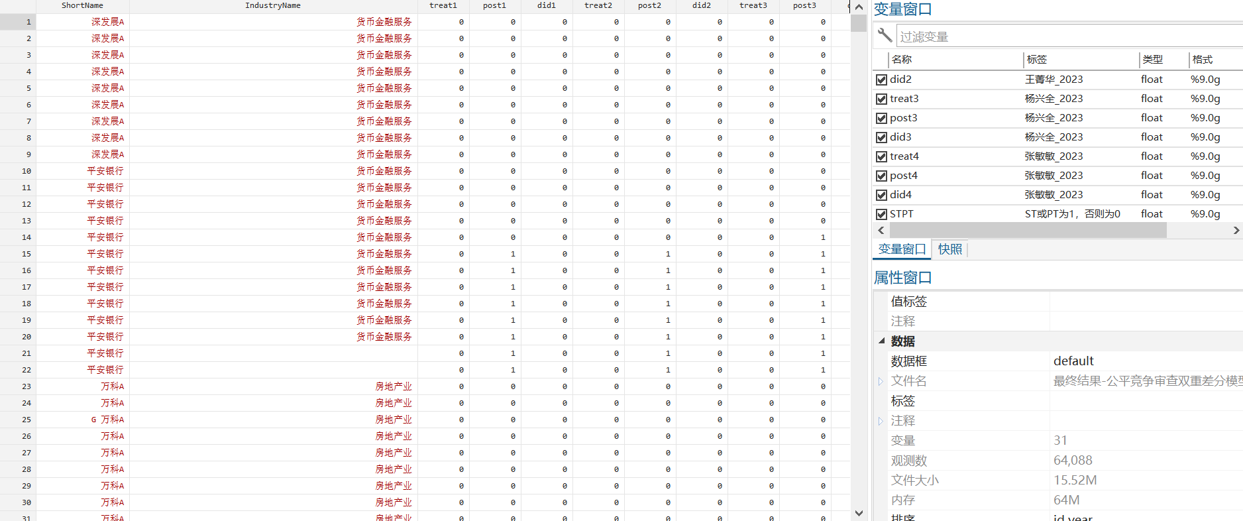The width and height of the screenshot is (1243, 521).
Task: Select the ShortName column header
Action: click(82, 5)
